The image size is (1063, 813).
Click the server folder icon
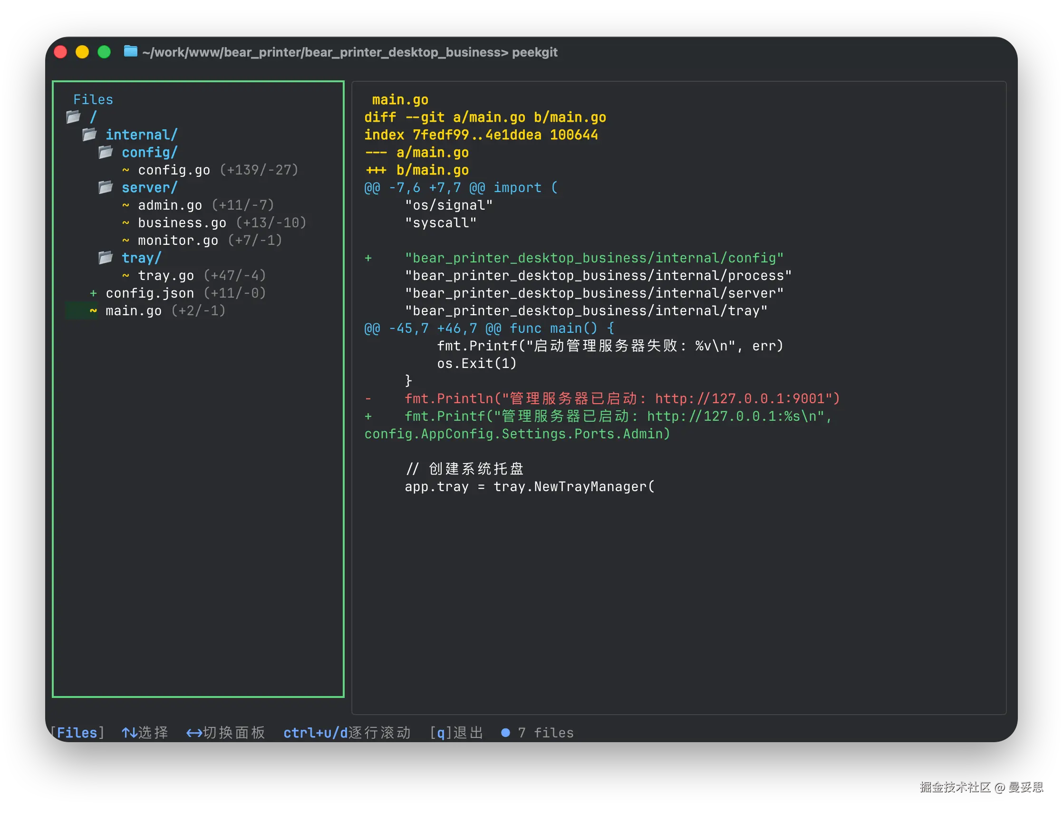[106, 187]
